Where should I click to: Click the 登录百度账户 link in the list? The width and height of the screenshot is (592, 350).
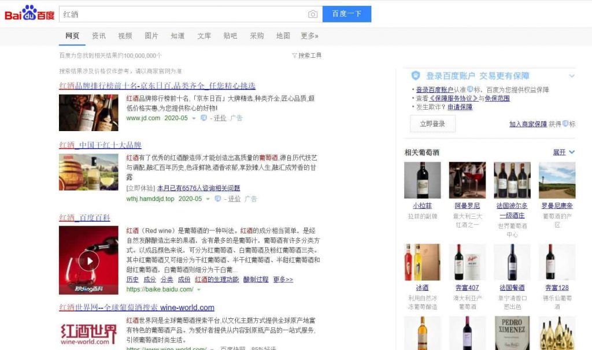[435, 90]
